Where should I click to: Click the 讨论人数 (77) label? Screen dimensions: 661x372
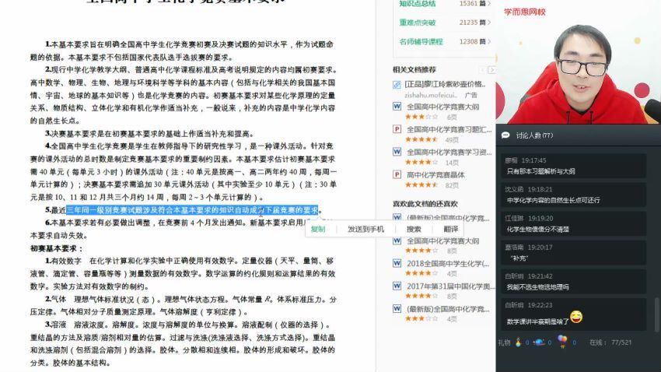click(534, 135)
